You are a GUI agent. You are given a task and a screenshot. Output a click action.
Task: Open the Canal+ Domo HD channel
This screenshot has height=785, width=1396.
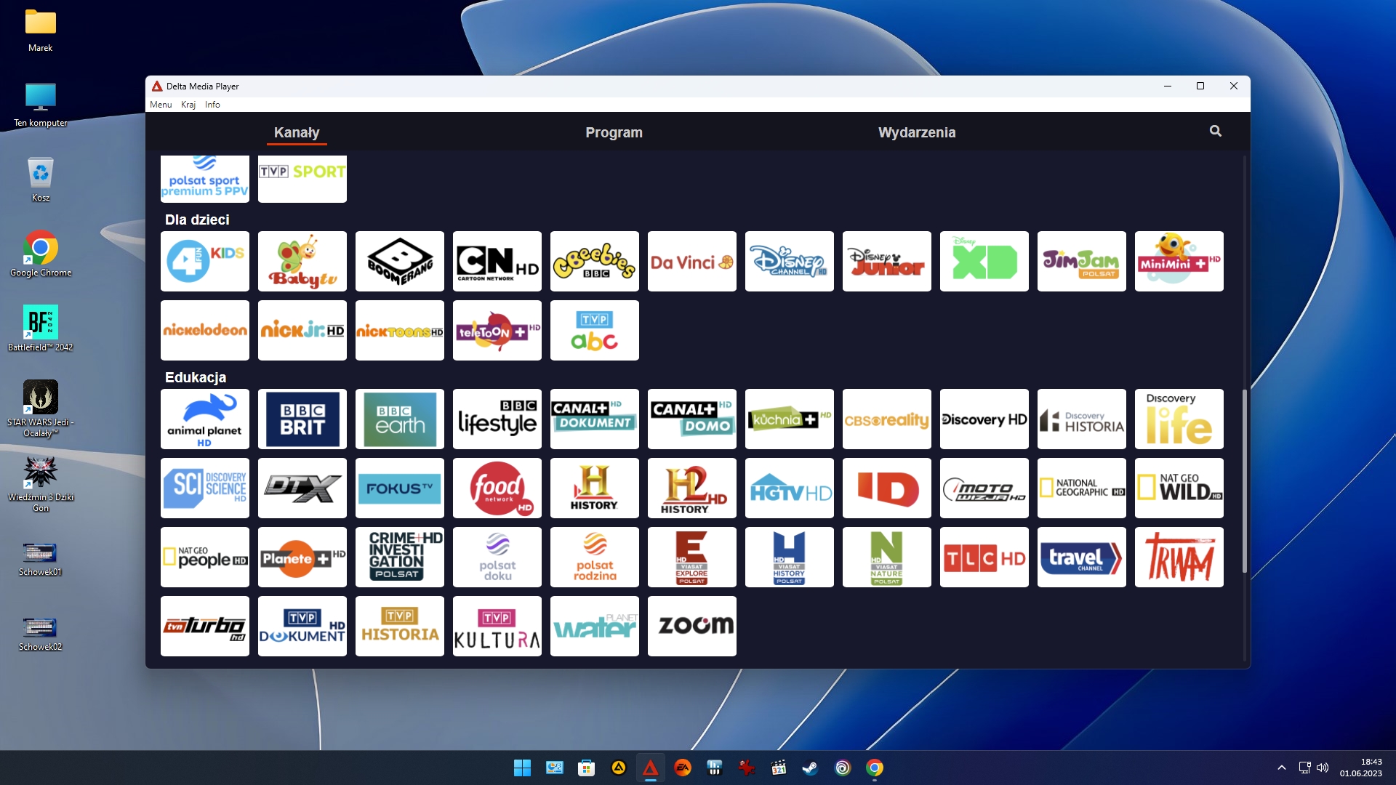coord(692,419)
